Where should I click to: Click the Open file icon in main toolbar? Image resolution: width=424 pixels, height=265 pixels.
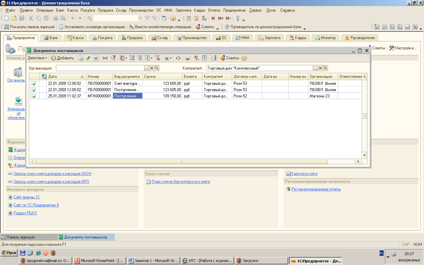coord(14,18)
